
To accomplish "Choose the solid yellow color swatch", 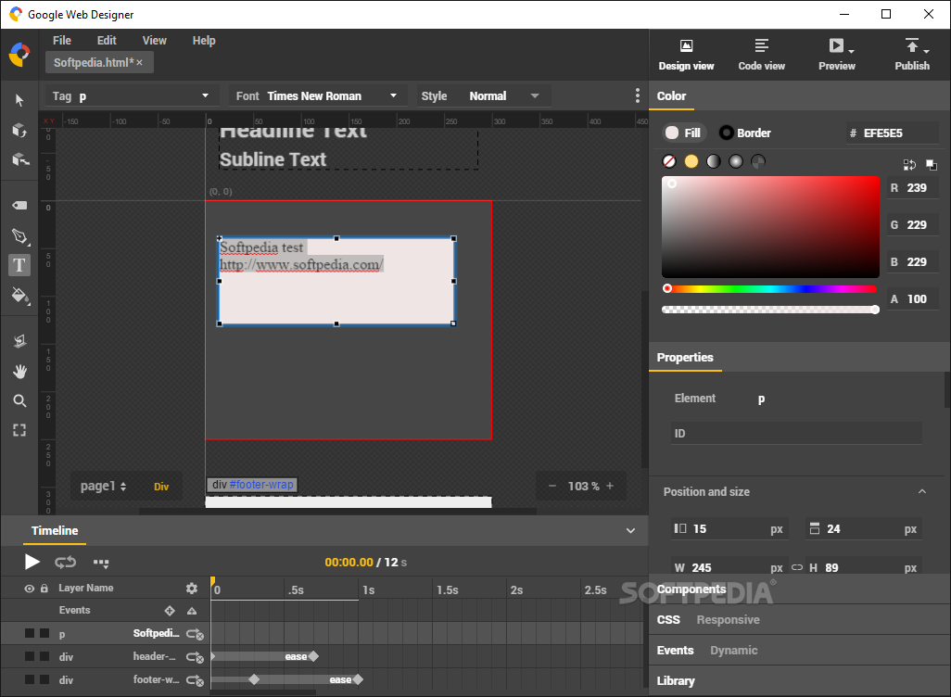I will 691,161.
